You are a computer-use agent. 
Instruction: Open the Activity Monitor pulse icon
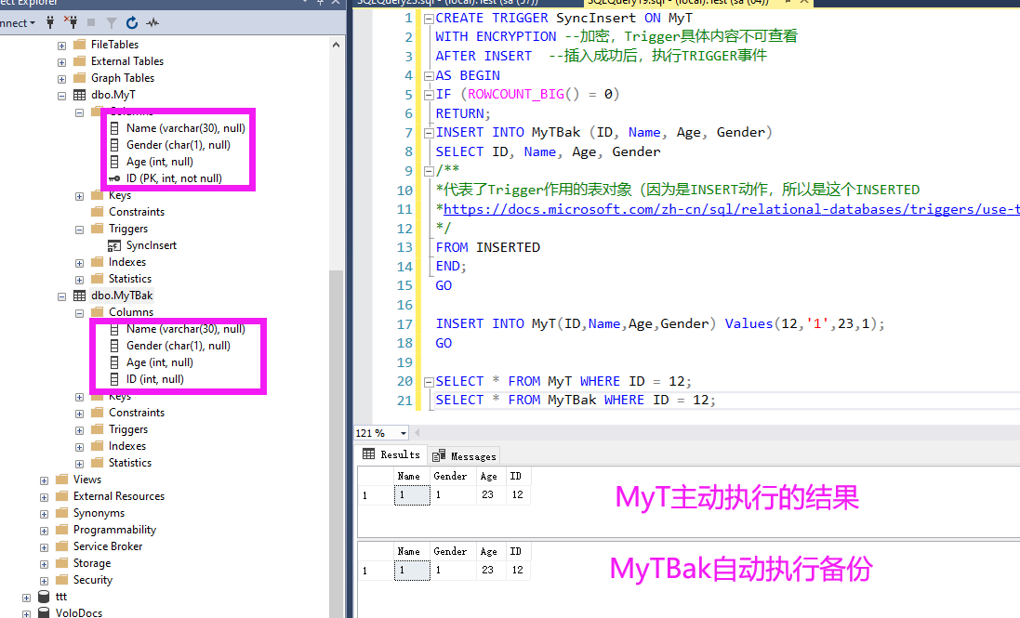(x=152, y=22)
